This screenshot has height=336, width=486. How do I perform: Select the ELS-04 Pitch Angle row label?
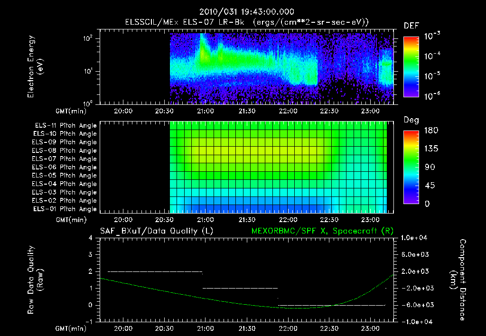click(x=64, y=184)
